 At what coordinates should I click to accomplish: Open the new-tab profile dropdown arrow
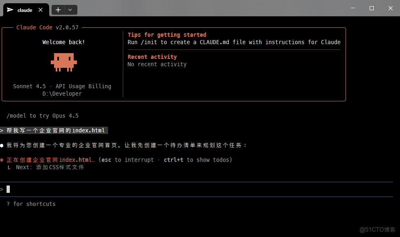[x=70, y=10]
